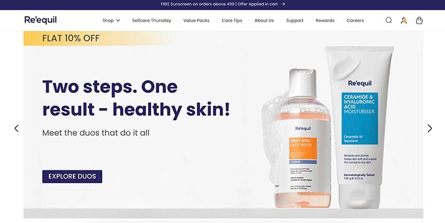Click the EXPLORE DUOS button
Image resolution: width=445 pixels, height=223 pixels.
pos(72,176)
